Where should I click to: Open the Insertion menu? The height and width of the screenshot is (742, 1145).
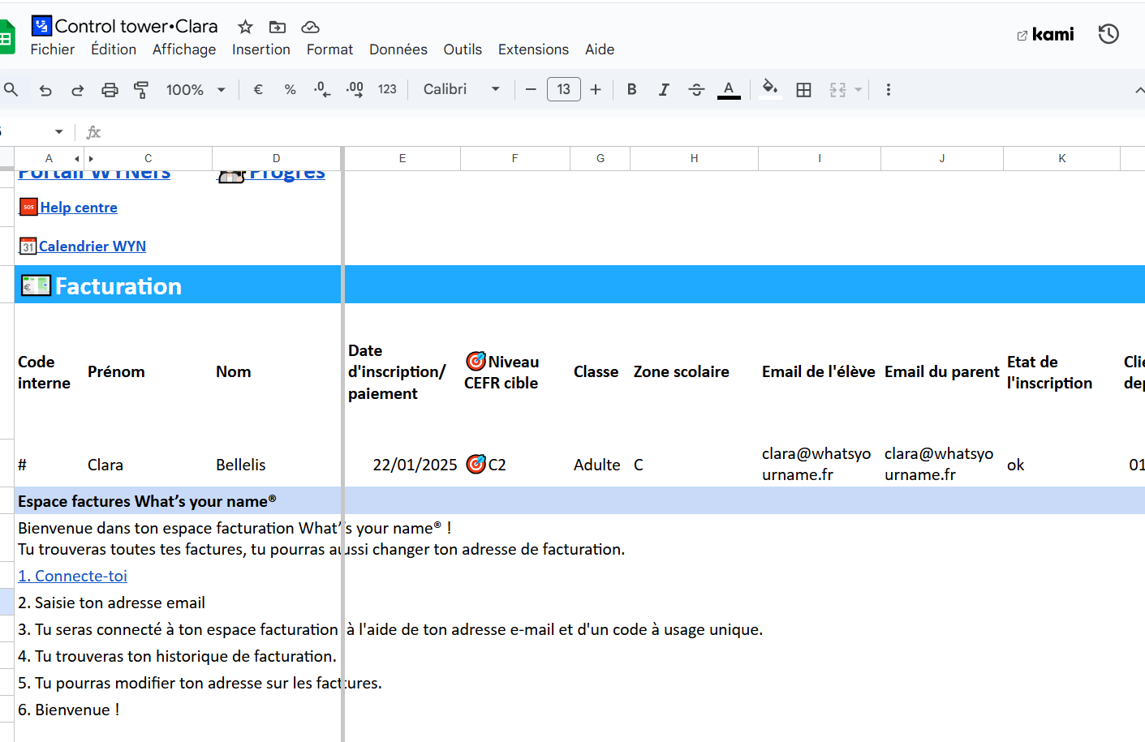261,49
